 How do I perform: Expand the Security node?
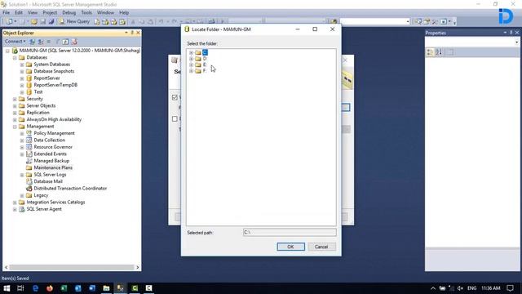(15, 99)
